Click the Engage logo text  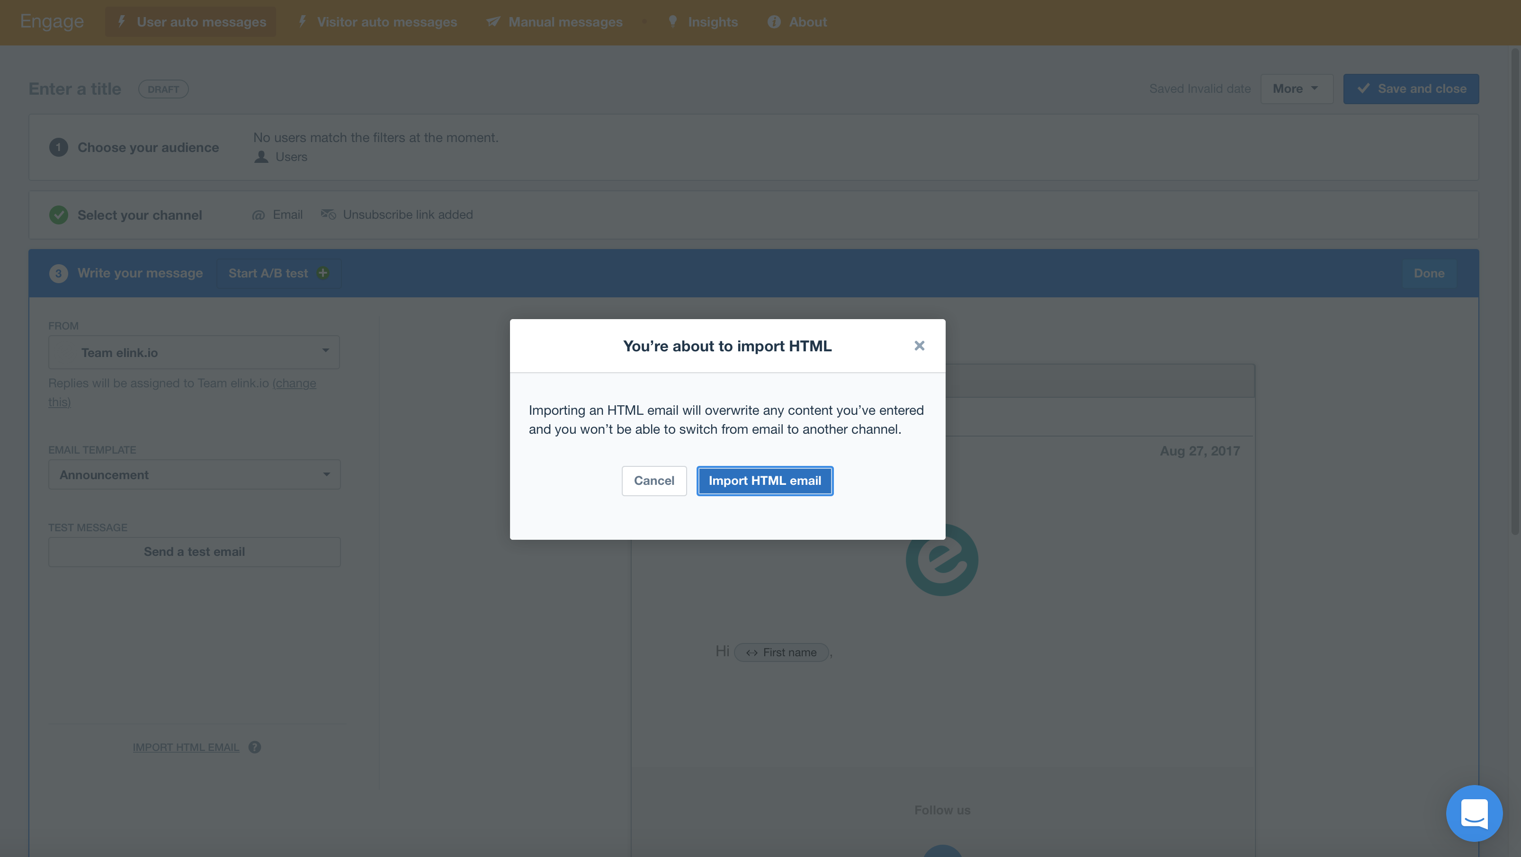pos(52,21)
